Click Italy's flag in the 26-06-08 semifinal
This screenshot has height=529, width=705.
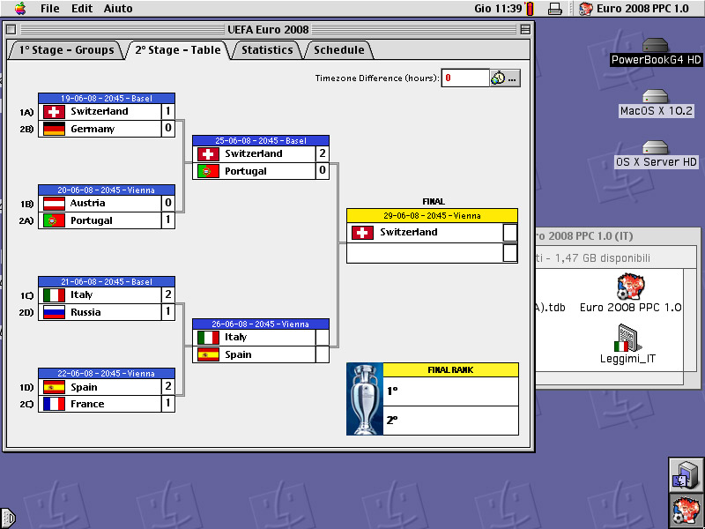tap(208, 338)
